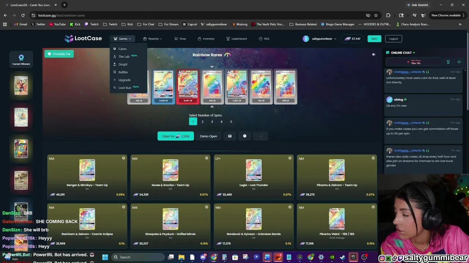Open the Leaderboard page
Screen dimensions: 469x263
click(236, 39)
